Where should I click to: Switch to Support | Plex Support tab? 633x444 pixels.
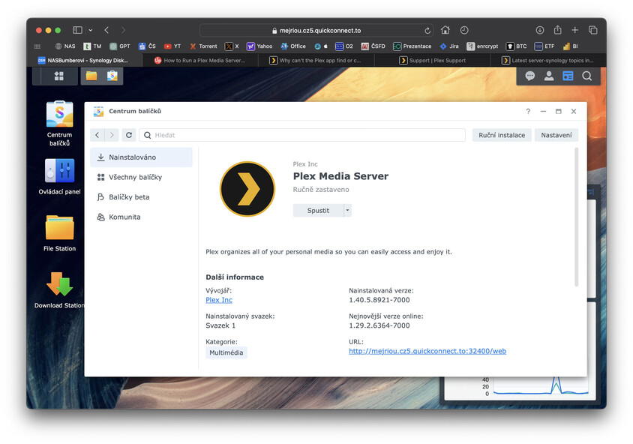point(432,61)
